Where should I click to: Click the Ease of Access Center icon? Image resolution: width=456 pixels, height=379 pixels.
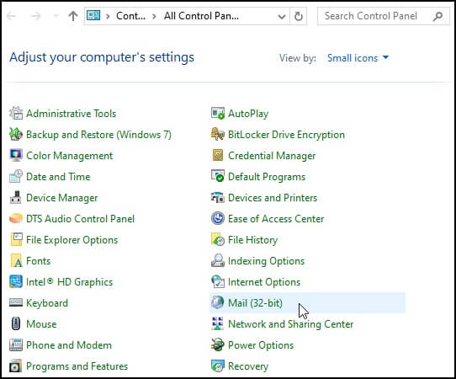coord(218,219)
